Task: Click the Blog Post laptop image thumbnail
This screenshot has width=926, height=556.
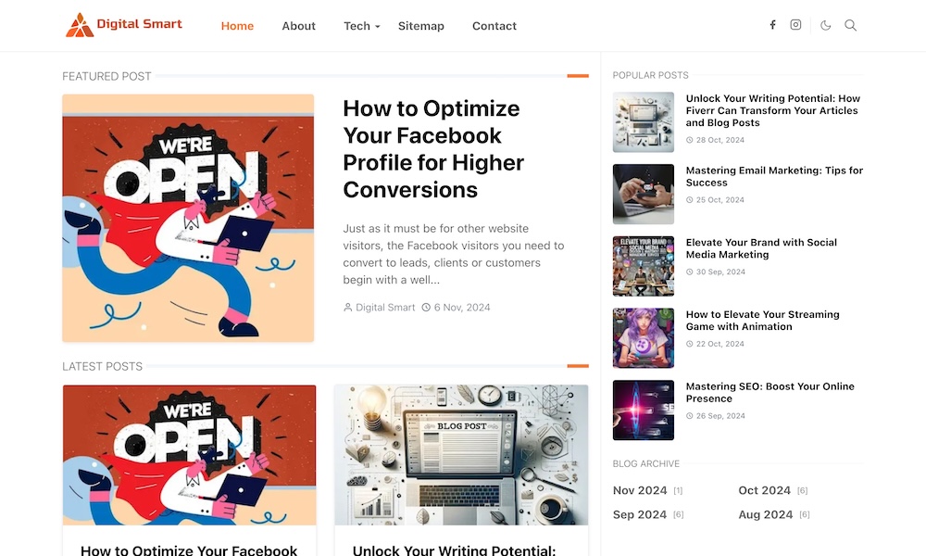Action: click(x=461, y=455)
